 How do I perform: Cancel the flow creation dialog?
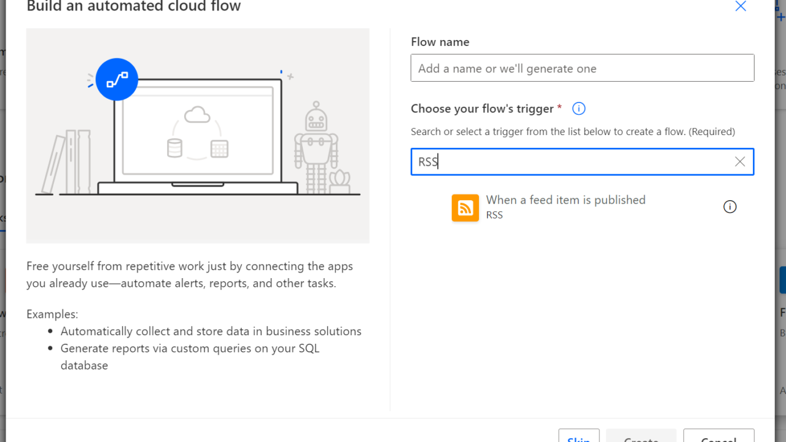point(718,437)
